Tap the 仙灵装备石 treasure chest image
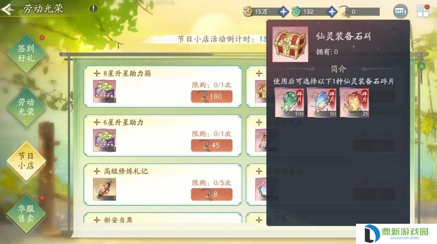437x244 pixels. pos(291,44)
